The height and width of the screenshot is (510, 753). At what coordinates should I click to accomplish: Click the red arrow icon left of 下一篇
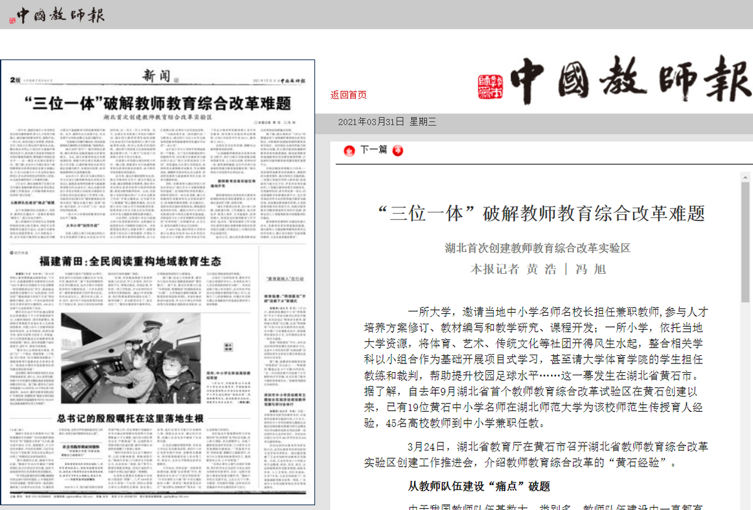(x=349, y=150)
